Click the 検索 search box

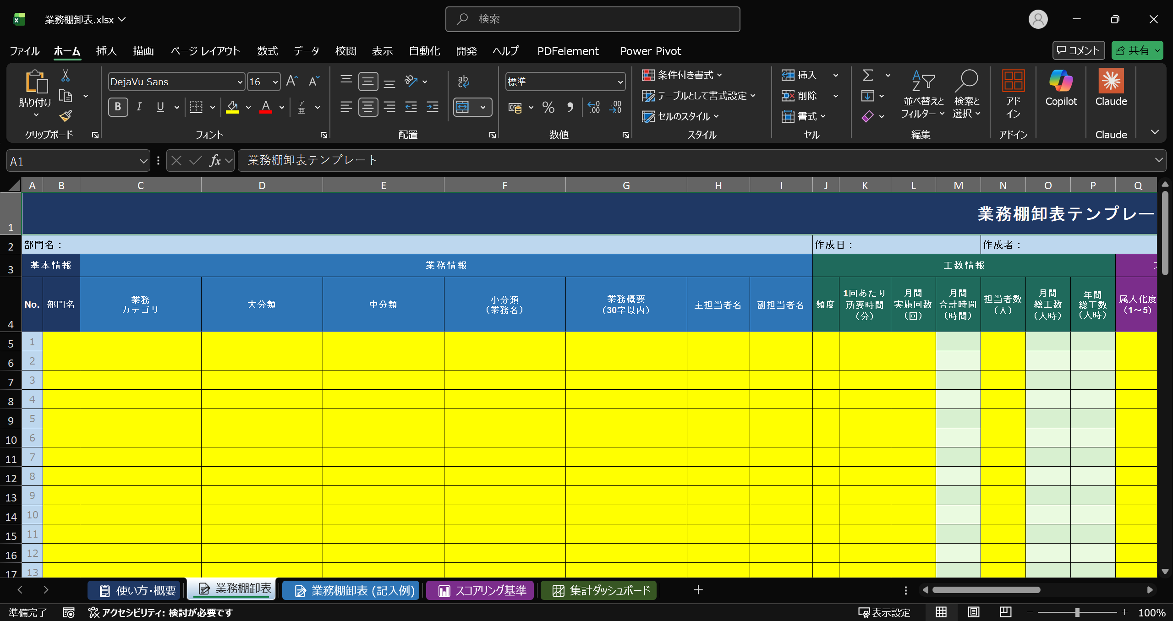592,19
